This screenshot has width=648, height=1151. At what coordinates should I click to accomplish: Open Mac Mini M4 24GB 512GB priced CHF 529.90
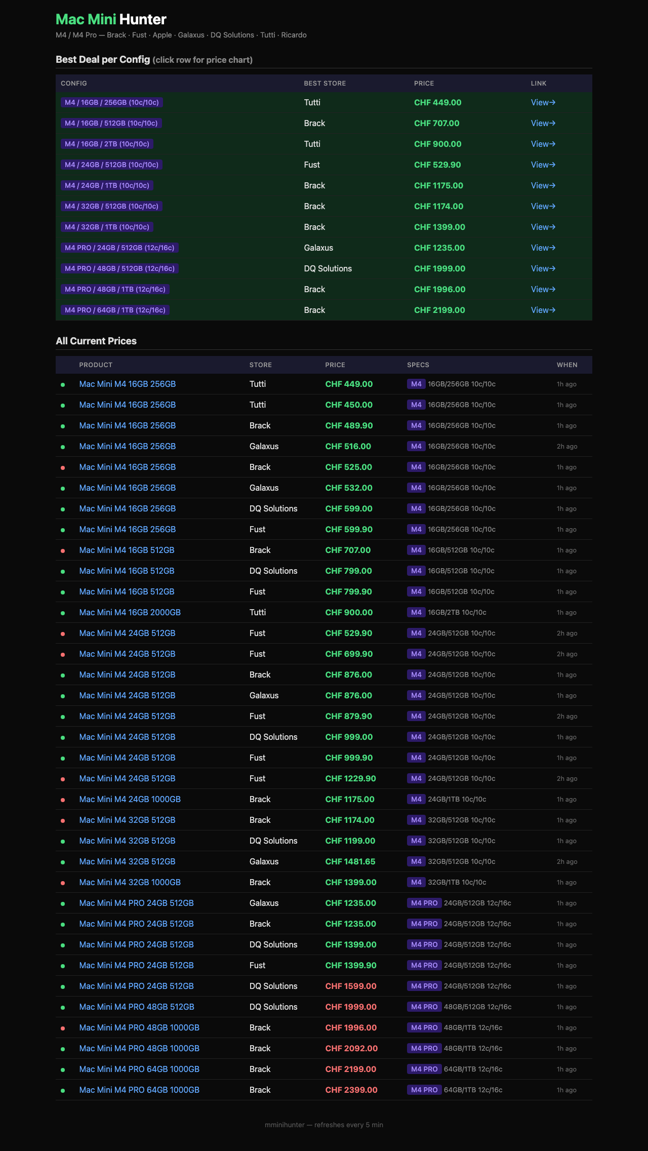point(128,633)
